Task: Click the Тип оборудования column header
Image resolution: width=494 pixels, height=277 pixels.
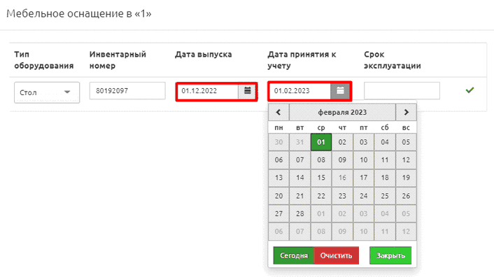Action: click(x=44, y=60)
